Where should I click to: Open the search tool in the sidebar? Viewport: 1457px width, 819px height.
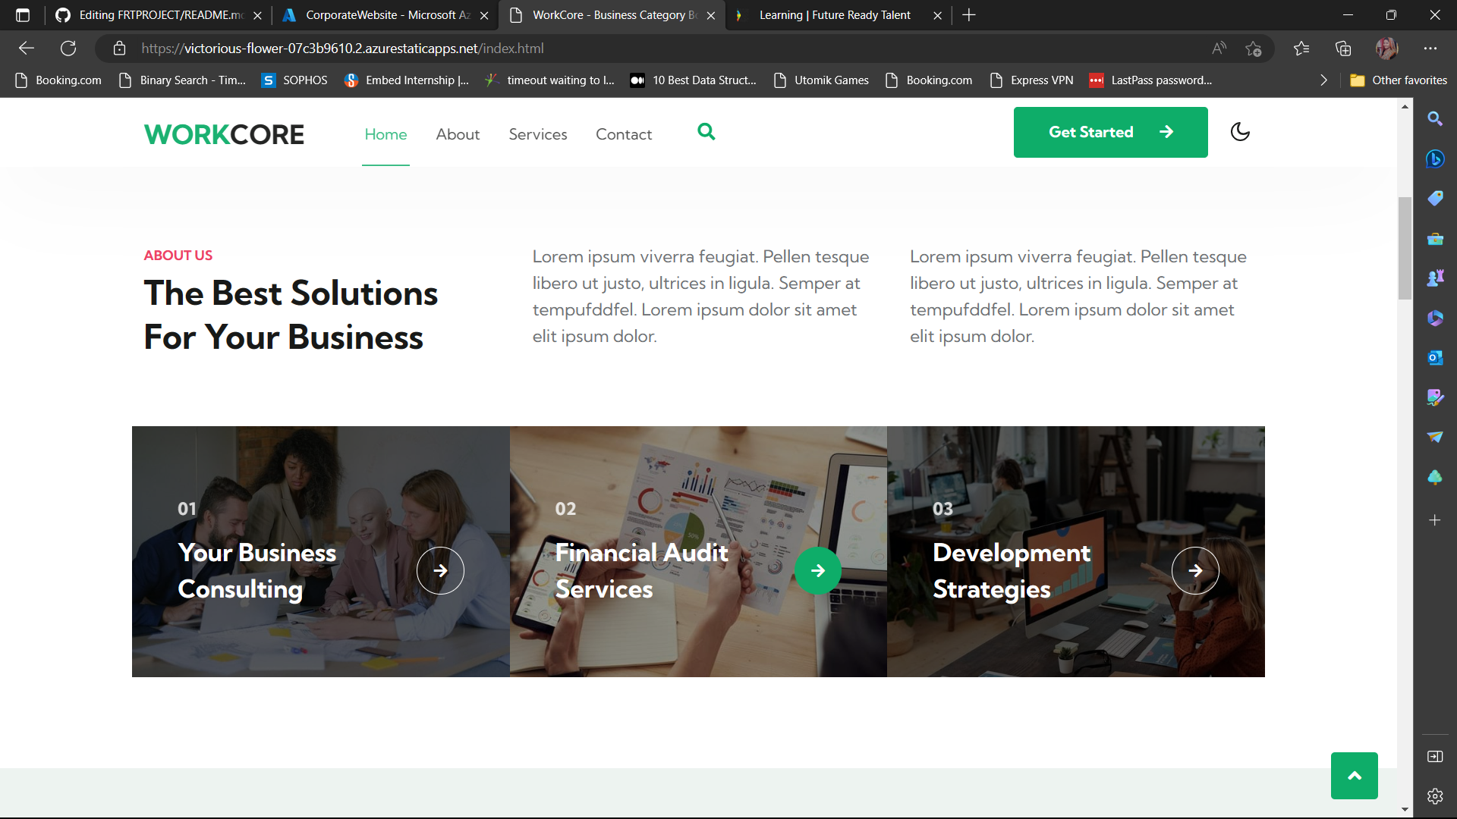pos(1435,118)
